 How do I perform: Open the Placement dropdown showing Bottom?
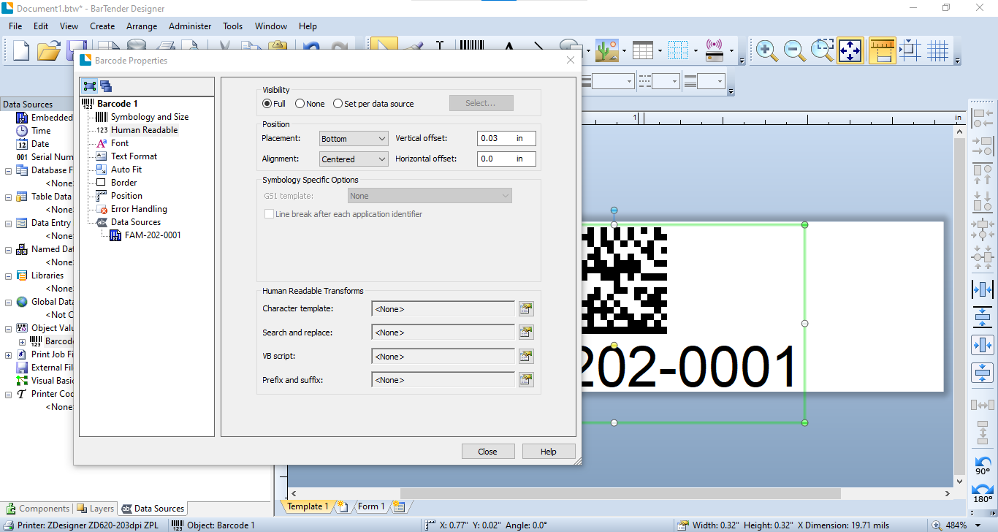pyautogui.click(x=354, y=138)
